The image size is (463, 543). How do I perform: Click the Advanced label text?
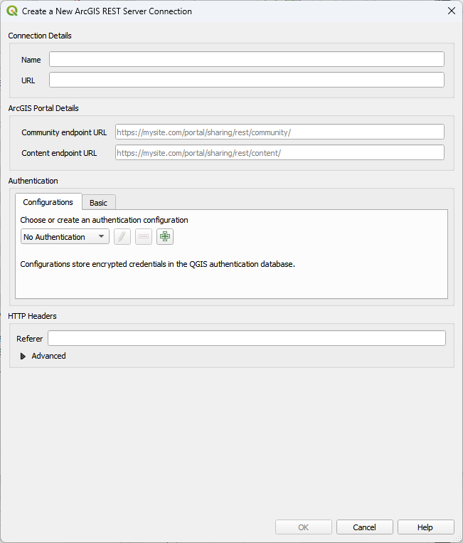pos(48,356)
